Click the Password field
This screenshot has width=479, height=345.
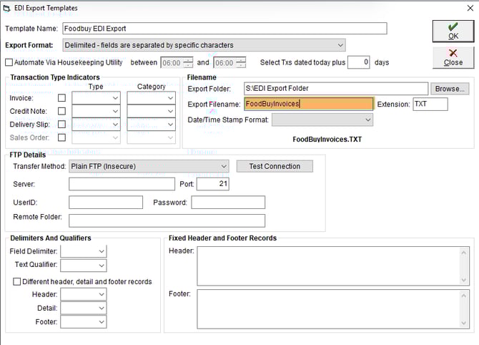coord(228,203)
